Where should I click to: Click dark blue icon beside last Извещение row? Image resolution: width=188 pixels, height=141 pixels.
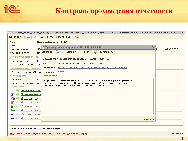click(x=13, y=118)
